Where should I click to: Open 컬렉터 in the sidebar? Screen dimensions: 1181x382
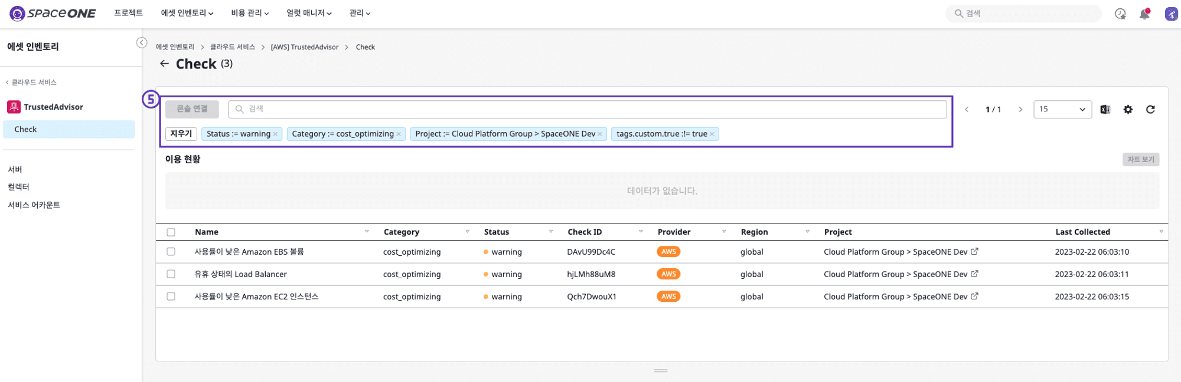[18, 187]
